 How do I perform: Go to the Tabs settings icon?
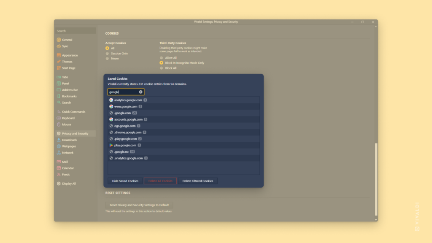[x=59, y=77]
